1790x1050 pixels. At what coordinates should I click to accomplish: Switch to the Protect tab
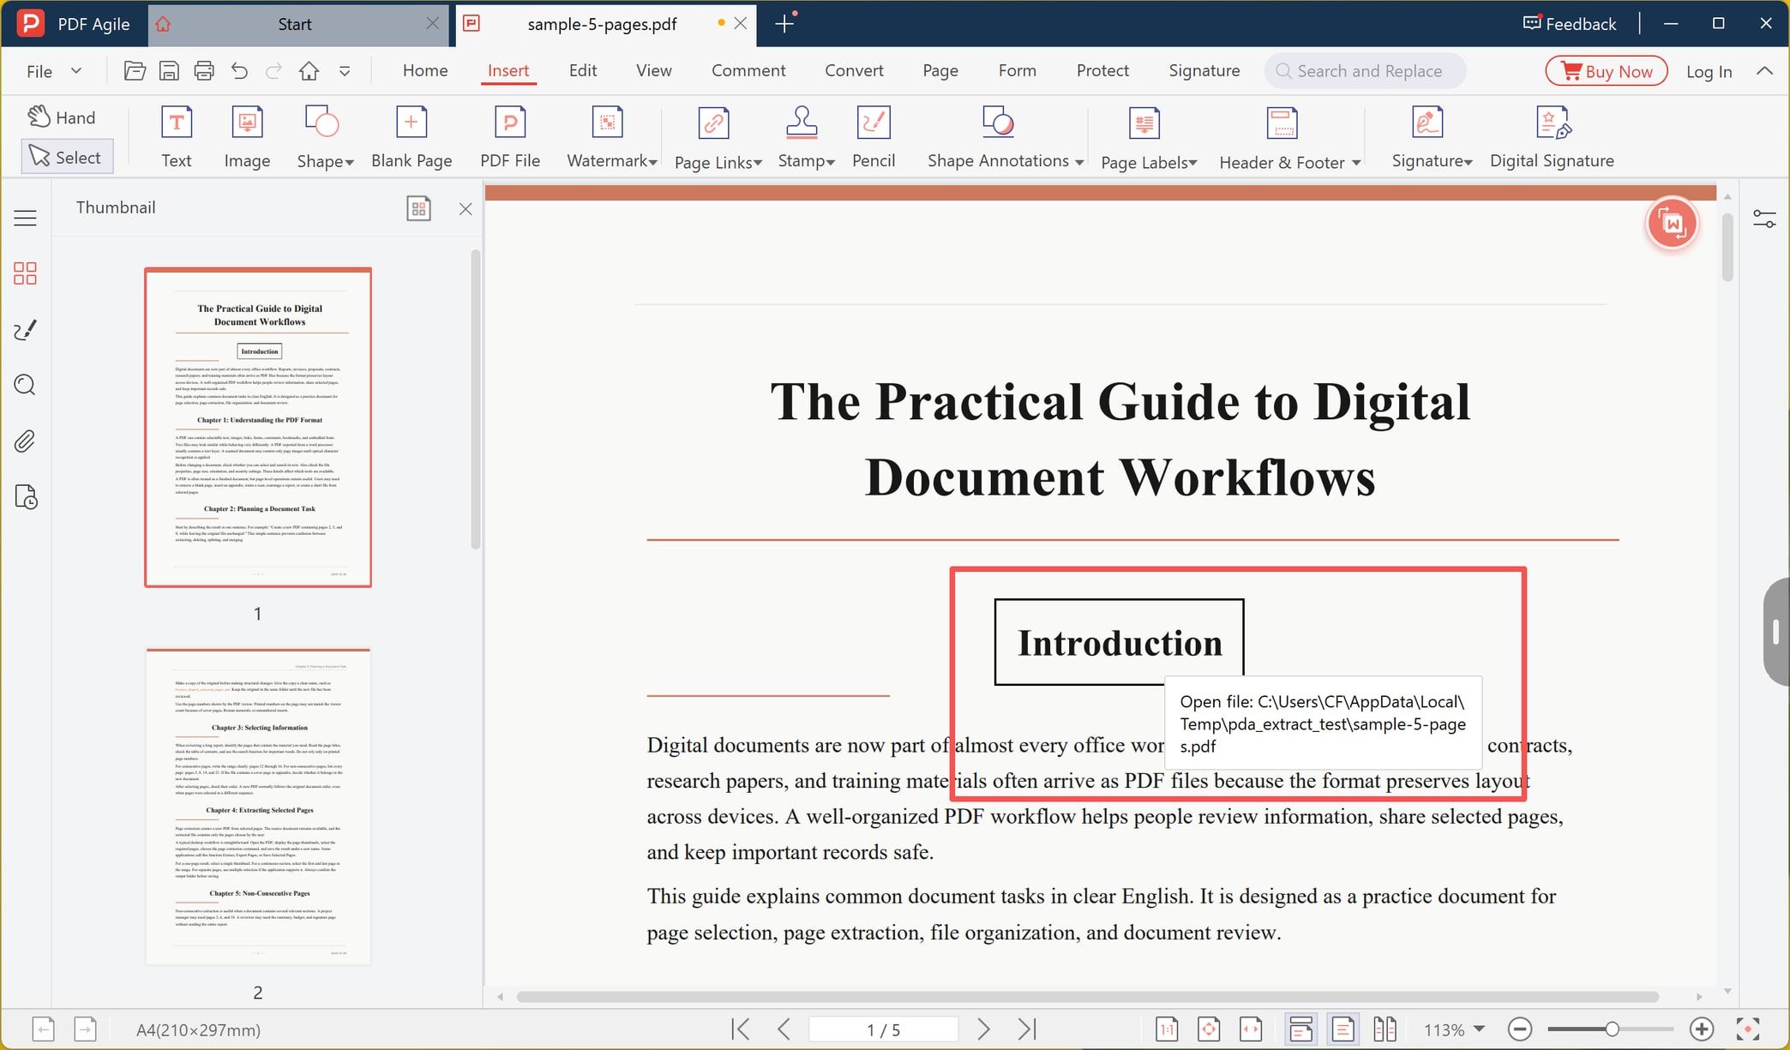[x=1102, y=70]
